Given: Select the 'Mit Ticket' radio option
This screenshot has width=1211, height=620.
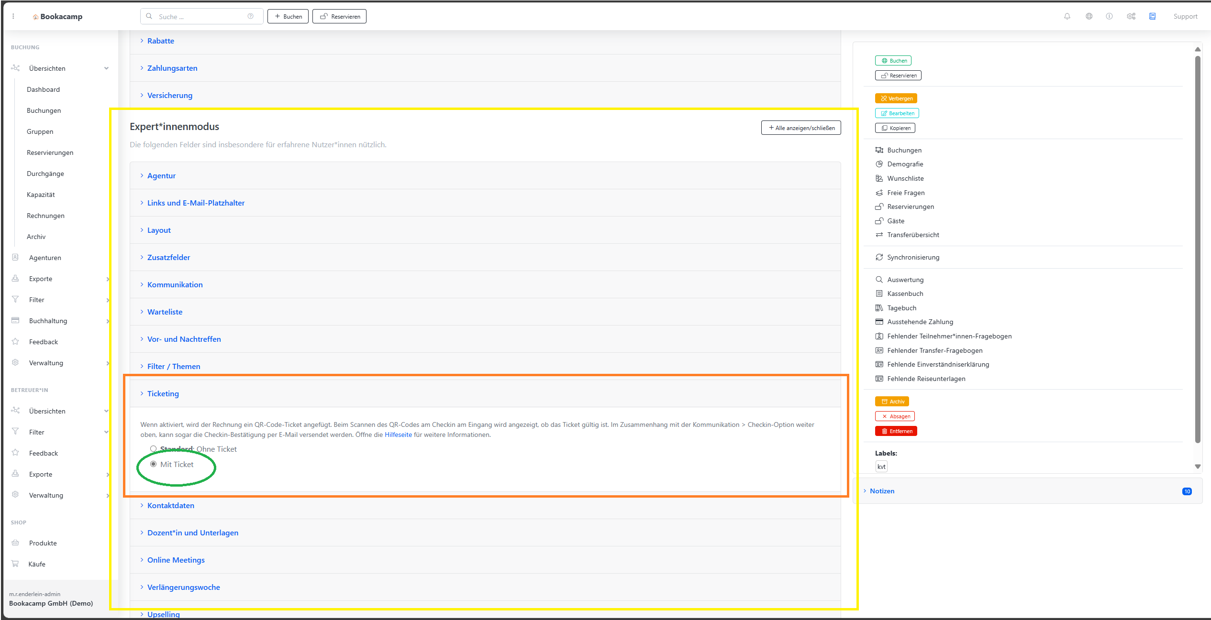Looking at the screenshot, I should (154, 464).
